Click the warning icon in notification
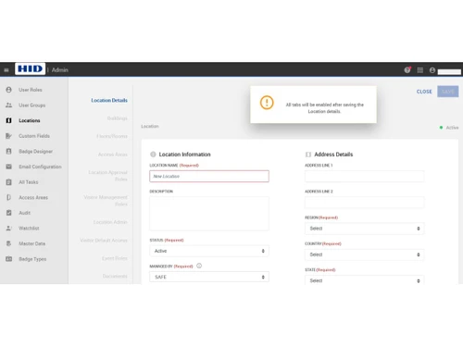The width and height of the screenshot is (463, 347). click(x=267, y=103)
